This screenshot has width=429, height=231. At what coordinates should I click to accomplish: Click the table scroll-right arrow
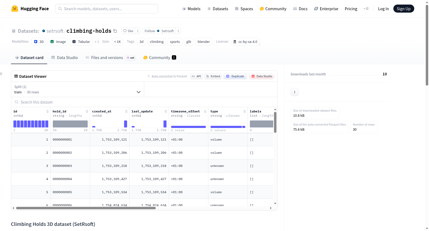[x=271, y=208]
